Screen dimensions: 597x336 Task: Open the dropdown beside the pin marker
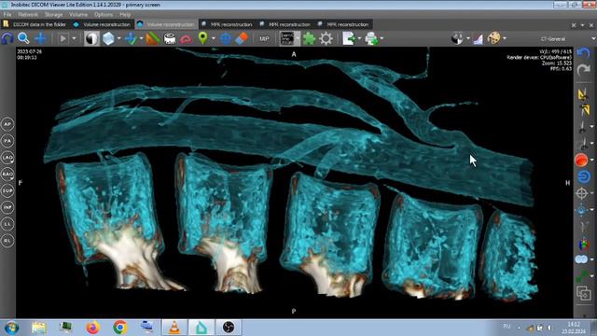(214, 38)
